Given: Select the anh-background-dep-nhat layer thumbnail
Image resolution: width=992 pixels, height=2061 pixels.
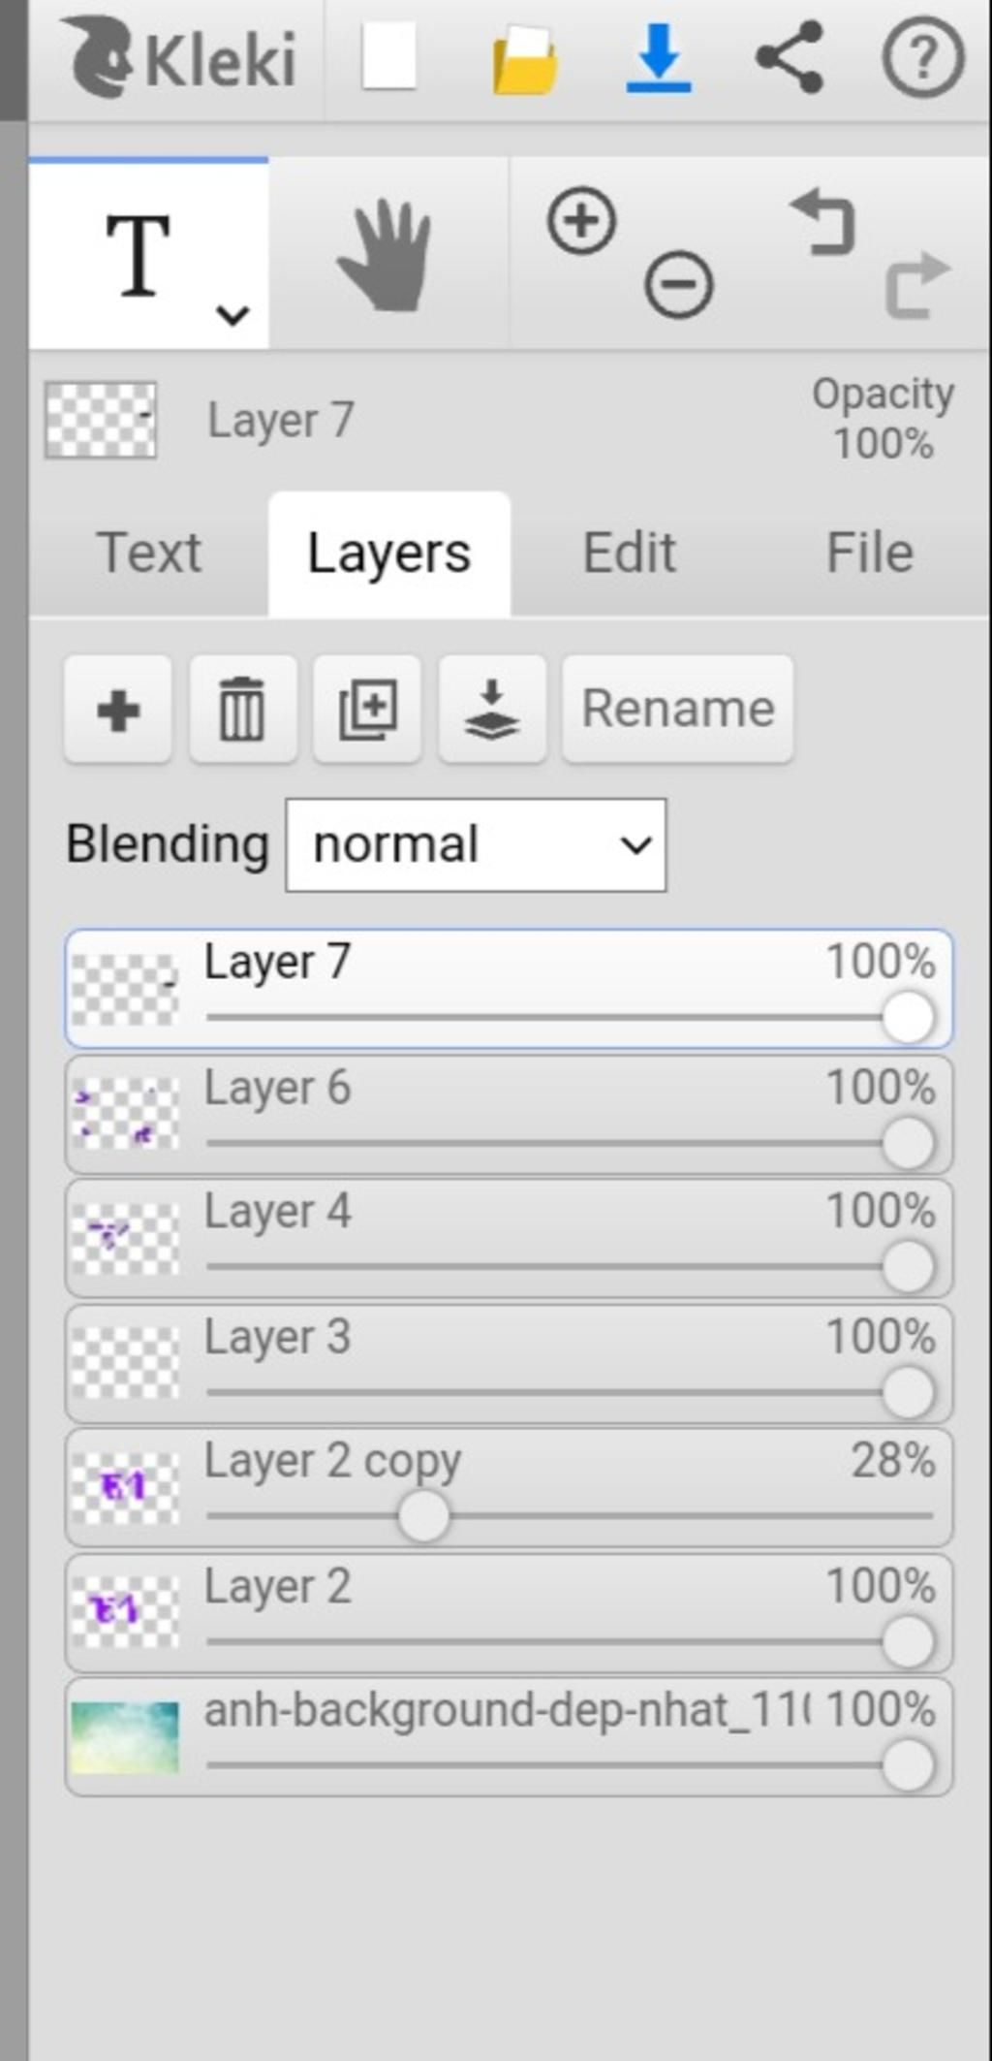Looking at the screenshot, I should (x=125, y=1737).
